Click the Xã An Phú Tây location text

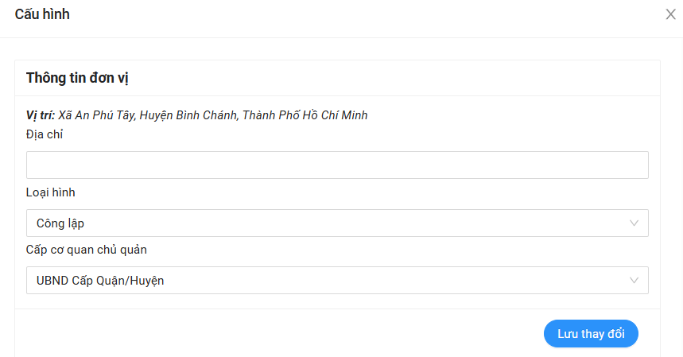coord(97,115)
